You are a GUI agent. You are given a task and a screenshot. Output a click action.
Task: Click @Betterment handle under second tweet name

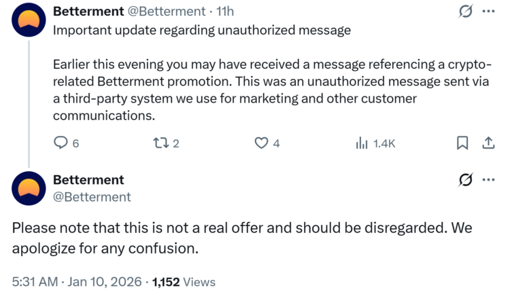click(x=92, y=197)
